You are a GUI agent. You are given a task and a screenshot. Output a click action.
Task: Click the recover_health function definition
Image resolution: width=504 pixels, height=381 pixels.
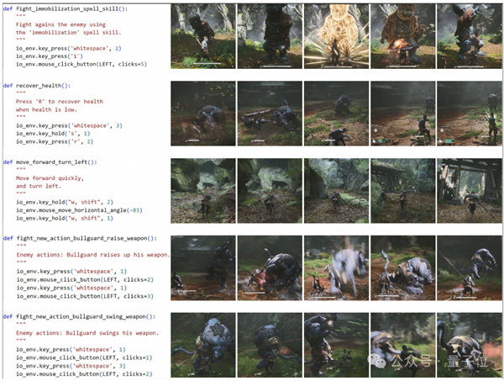click(37, 86)
